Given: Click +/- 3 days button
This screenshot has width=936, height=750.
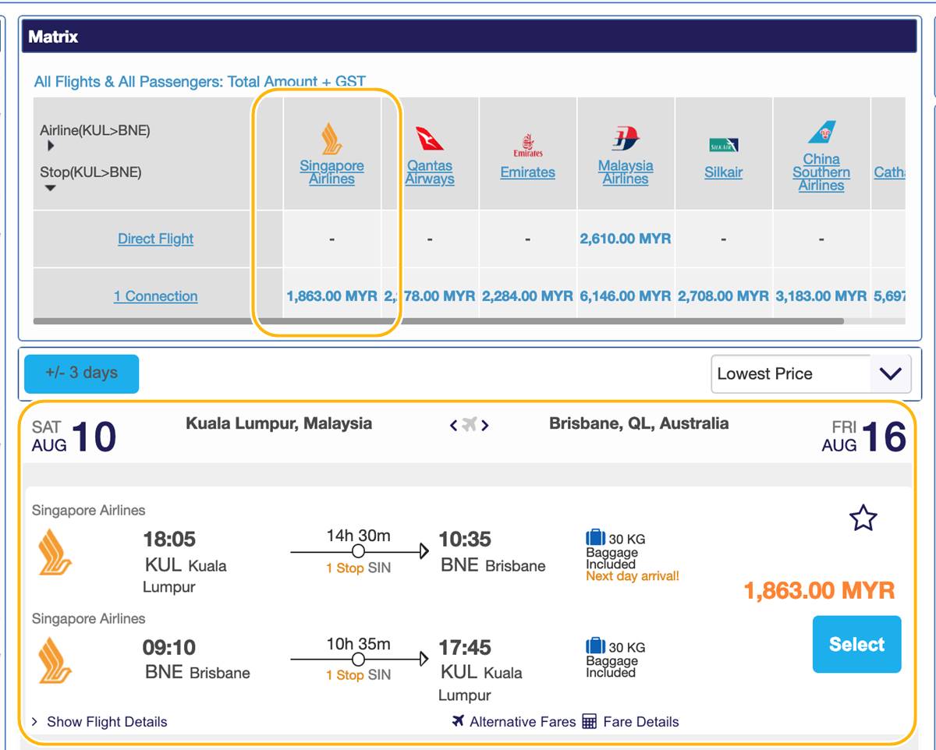Looking at the screenshot, I should [x=81, y=373].
